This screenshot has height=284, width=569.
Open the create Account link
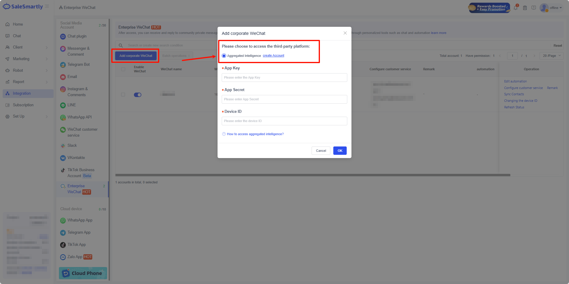point(273,56)
